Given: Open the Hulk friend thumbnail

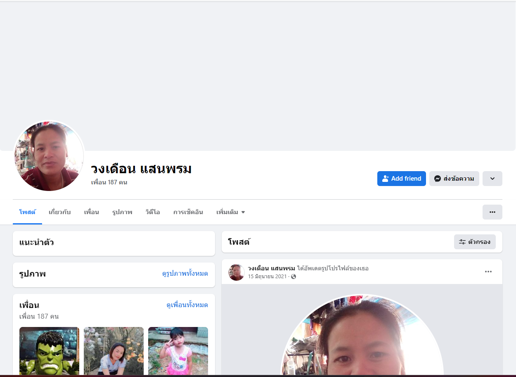Looking at the screenshot, I should click(x=49, y=351).
